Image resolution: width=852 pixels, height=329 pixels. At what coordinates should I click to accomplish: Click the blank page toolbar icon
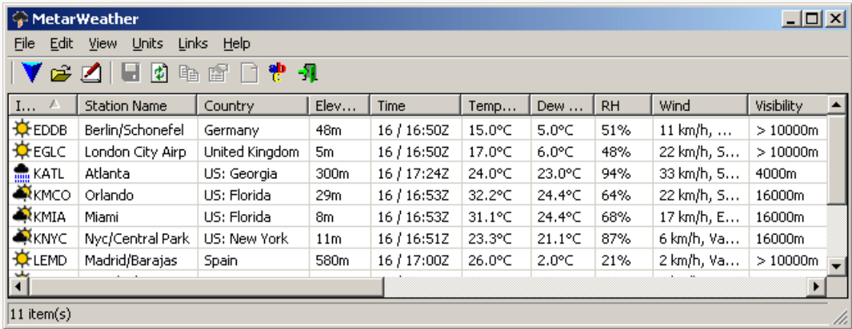(249, 73)
